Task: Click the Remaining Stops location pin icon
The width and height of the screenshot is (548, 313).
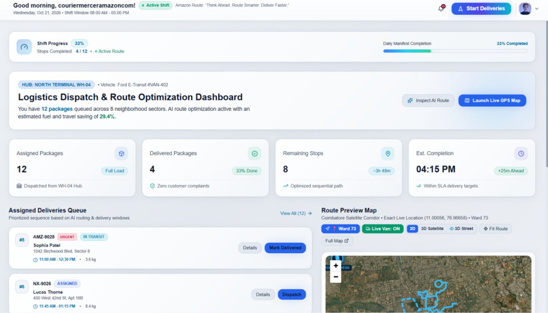Action: point(388,154)
